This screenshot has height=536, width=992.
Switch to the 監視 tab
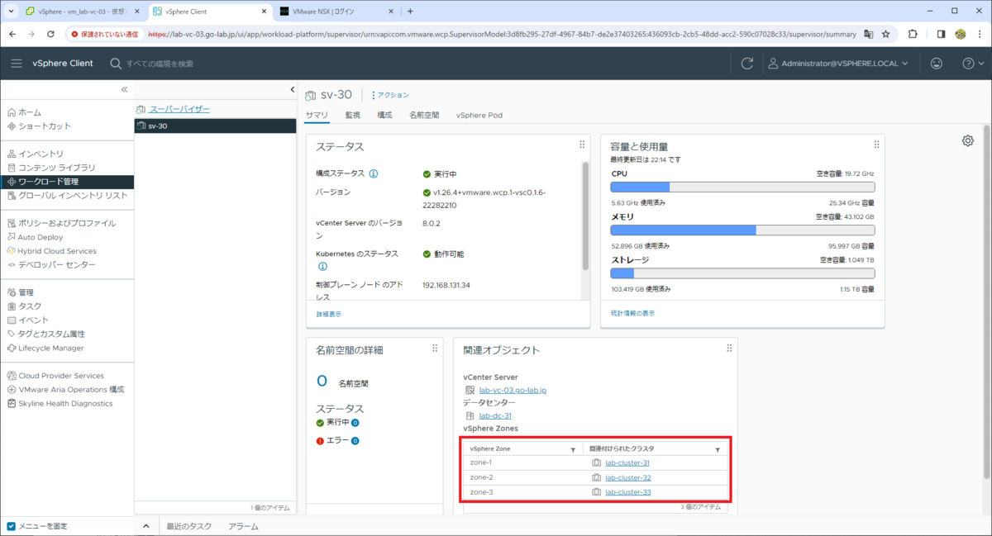352,116
